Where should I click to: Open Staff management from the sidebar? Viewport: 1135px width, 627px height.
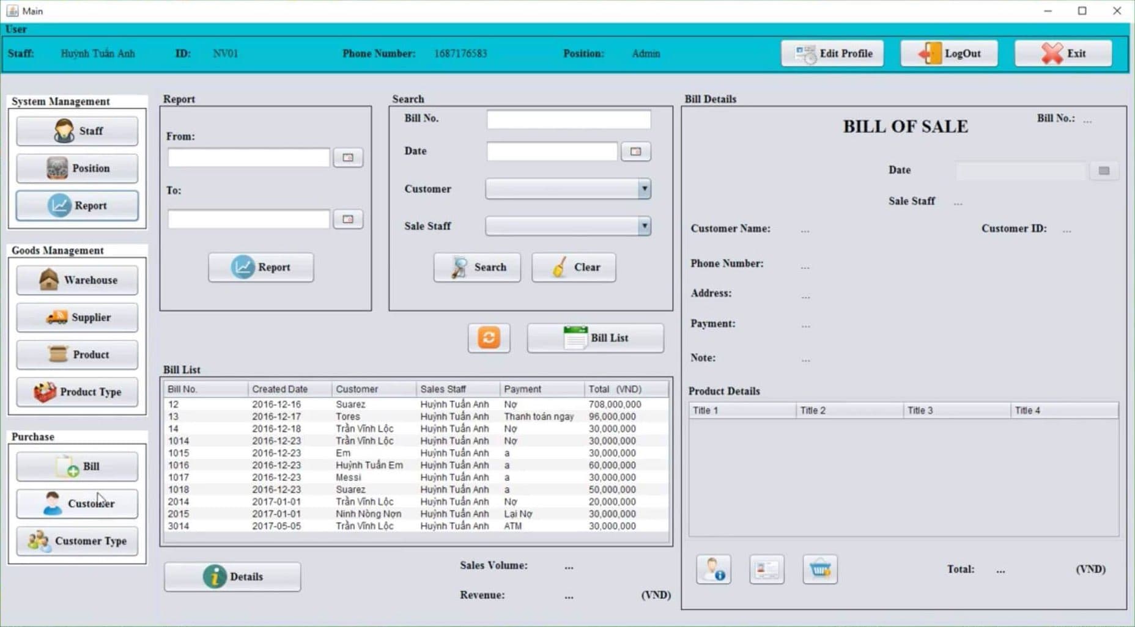(x=77, y=131)
